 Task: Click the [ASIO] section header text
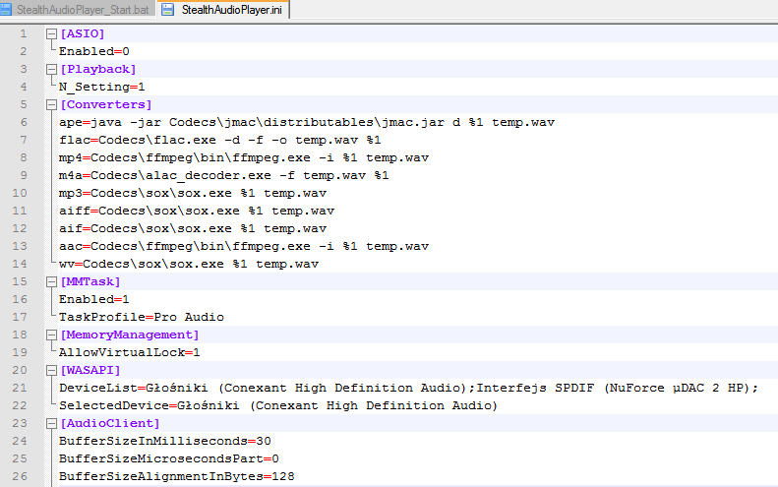tap(83, 33)
